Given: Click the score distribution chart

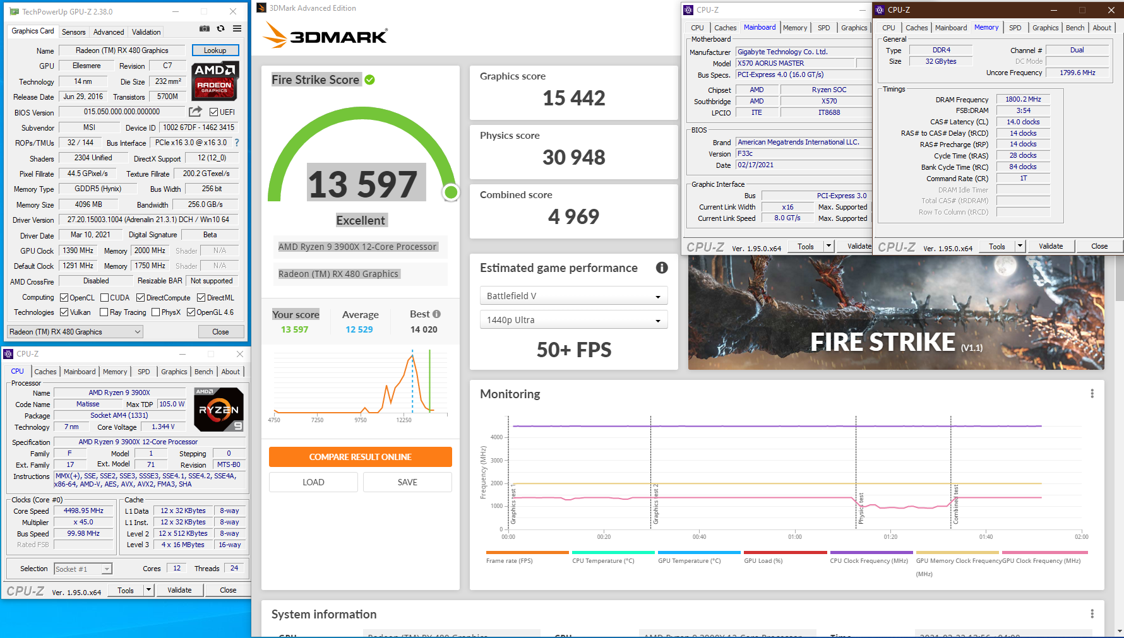Looking at the screenshot, I should (360, 385).
